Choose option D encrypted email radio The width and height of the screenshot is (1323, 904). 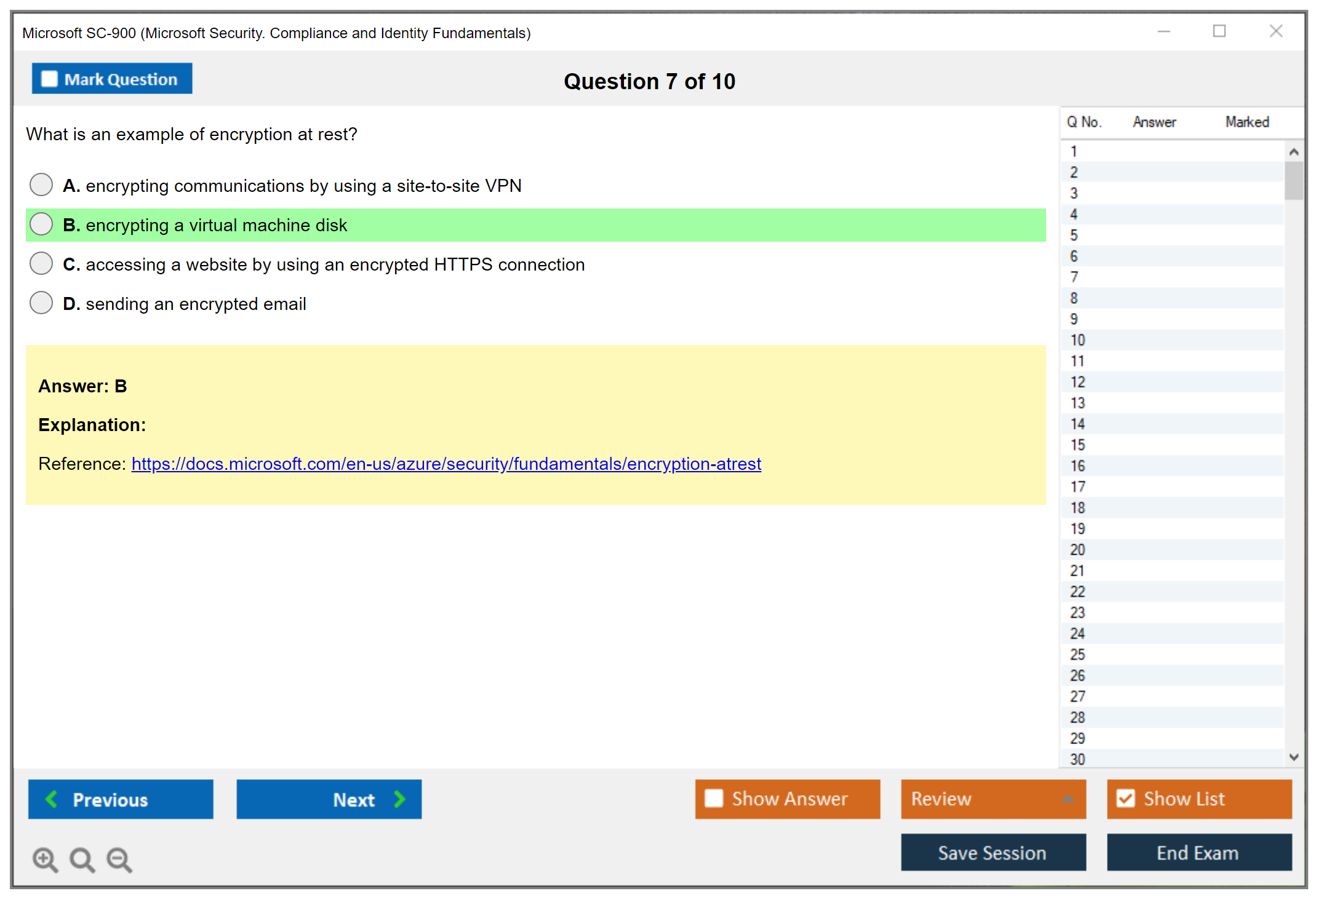coord(41,303)
